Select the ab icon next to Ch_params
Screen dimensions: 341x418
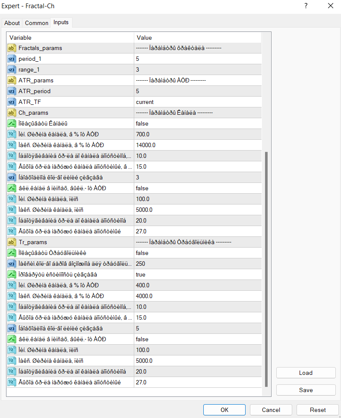pyautogui.click(x=12, y=113)
